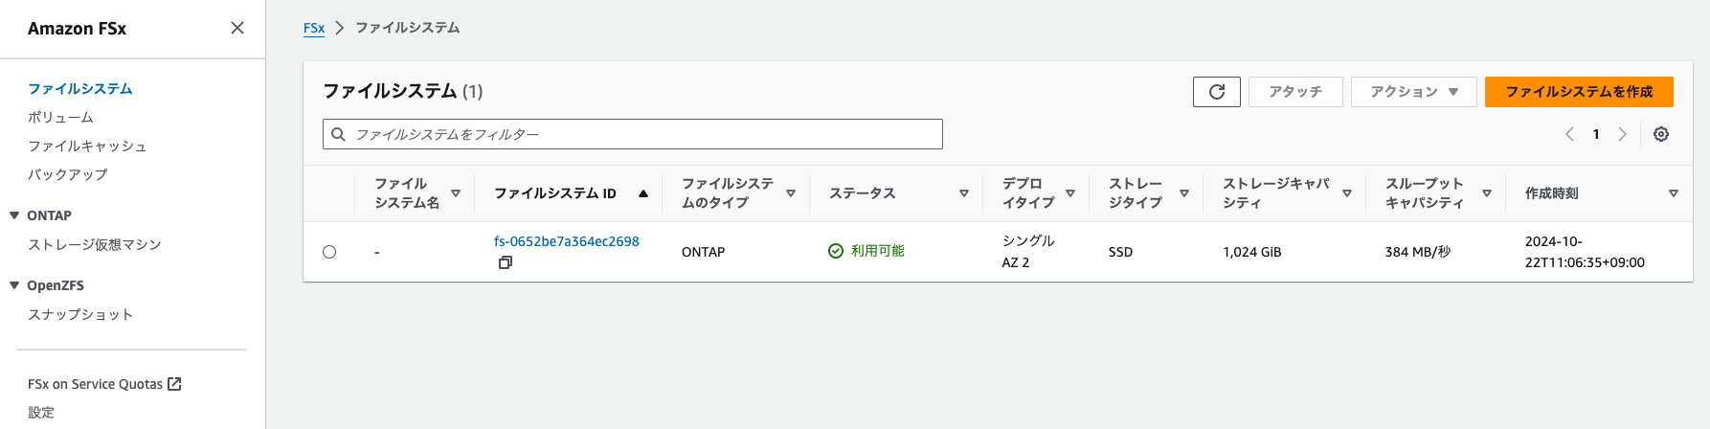1710x429 pixels.
Task: Open the アクション dropdown menu
Action: pyautogui.click(x=1414, y=92)
